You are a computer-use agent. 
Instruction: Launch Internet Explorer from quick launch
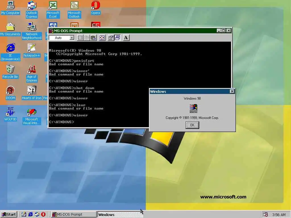(x=30, y=215)
